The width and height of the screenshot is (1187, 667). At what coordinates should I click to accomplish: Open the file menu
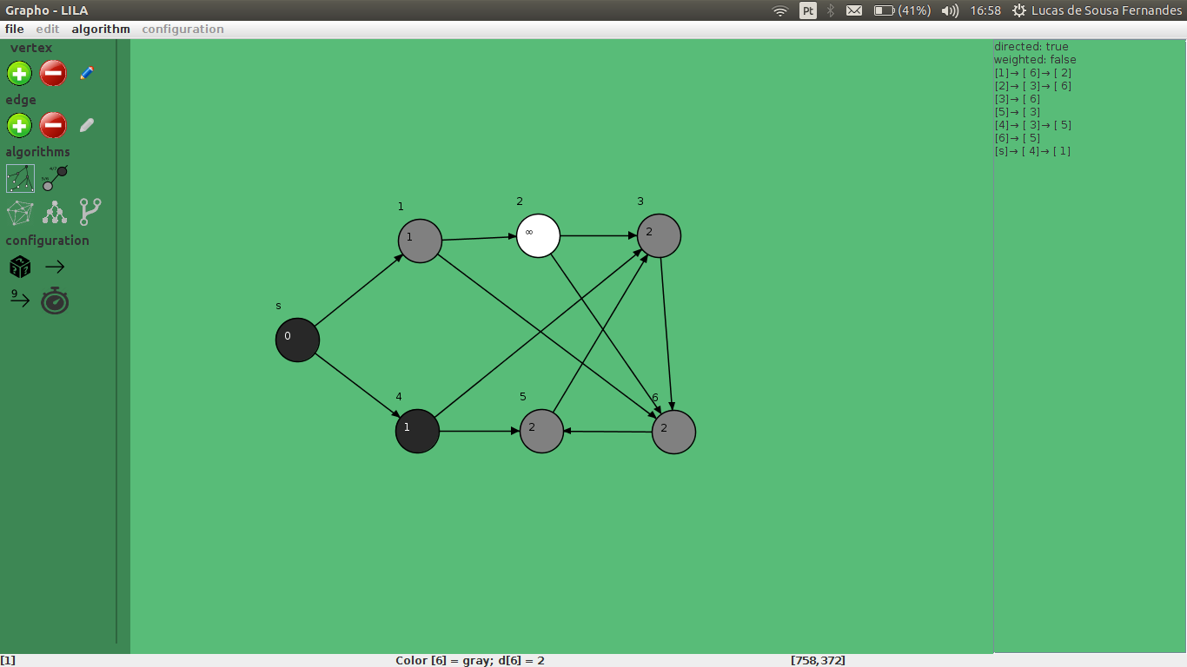pyautogui.click(x=14, y=29)
